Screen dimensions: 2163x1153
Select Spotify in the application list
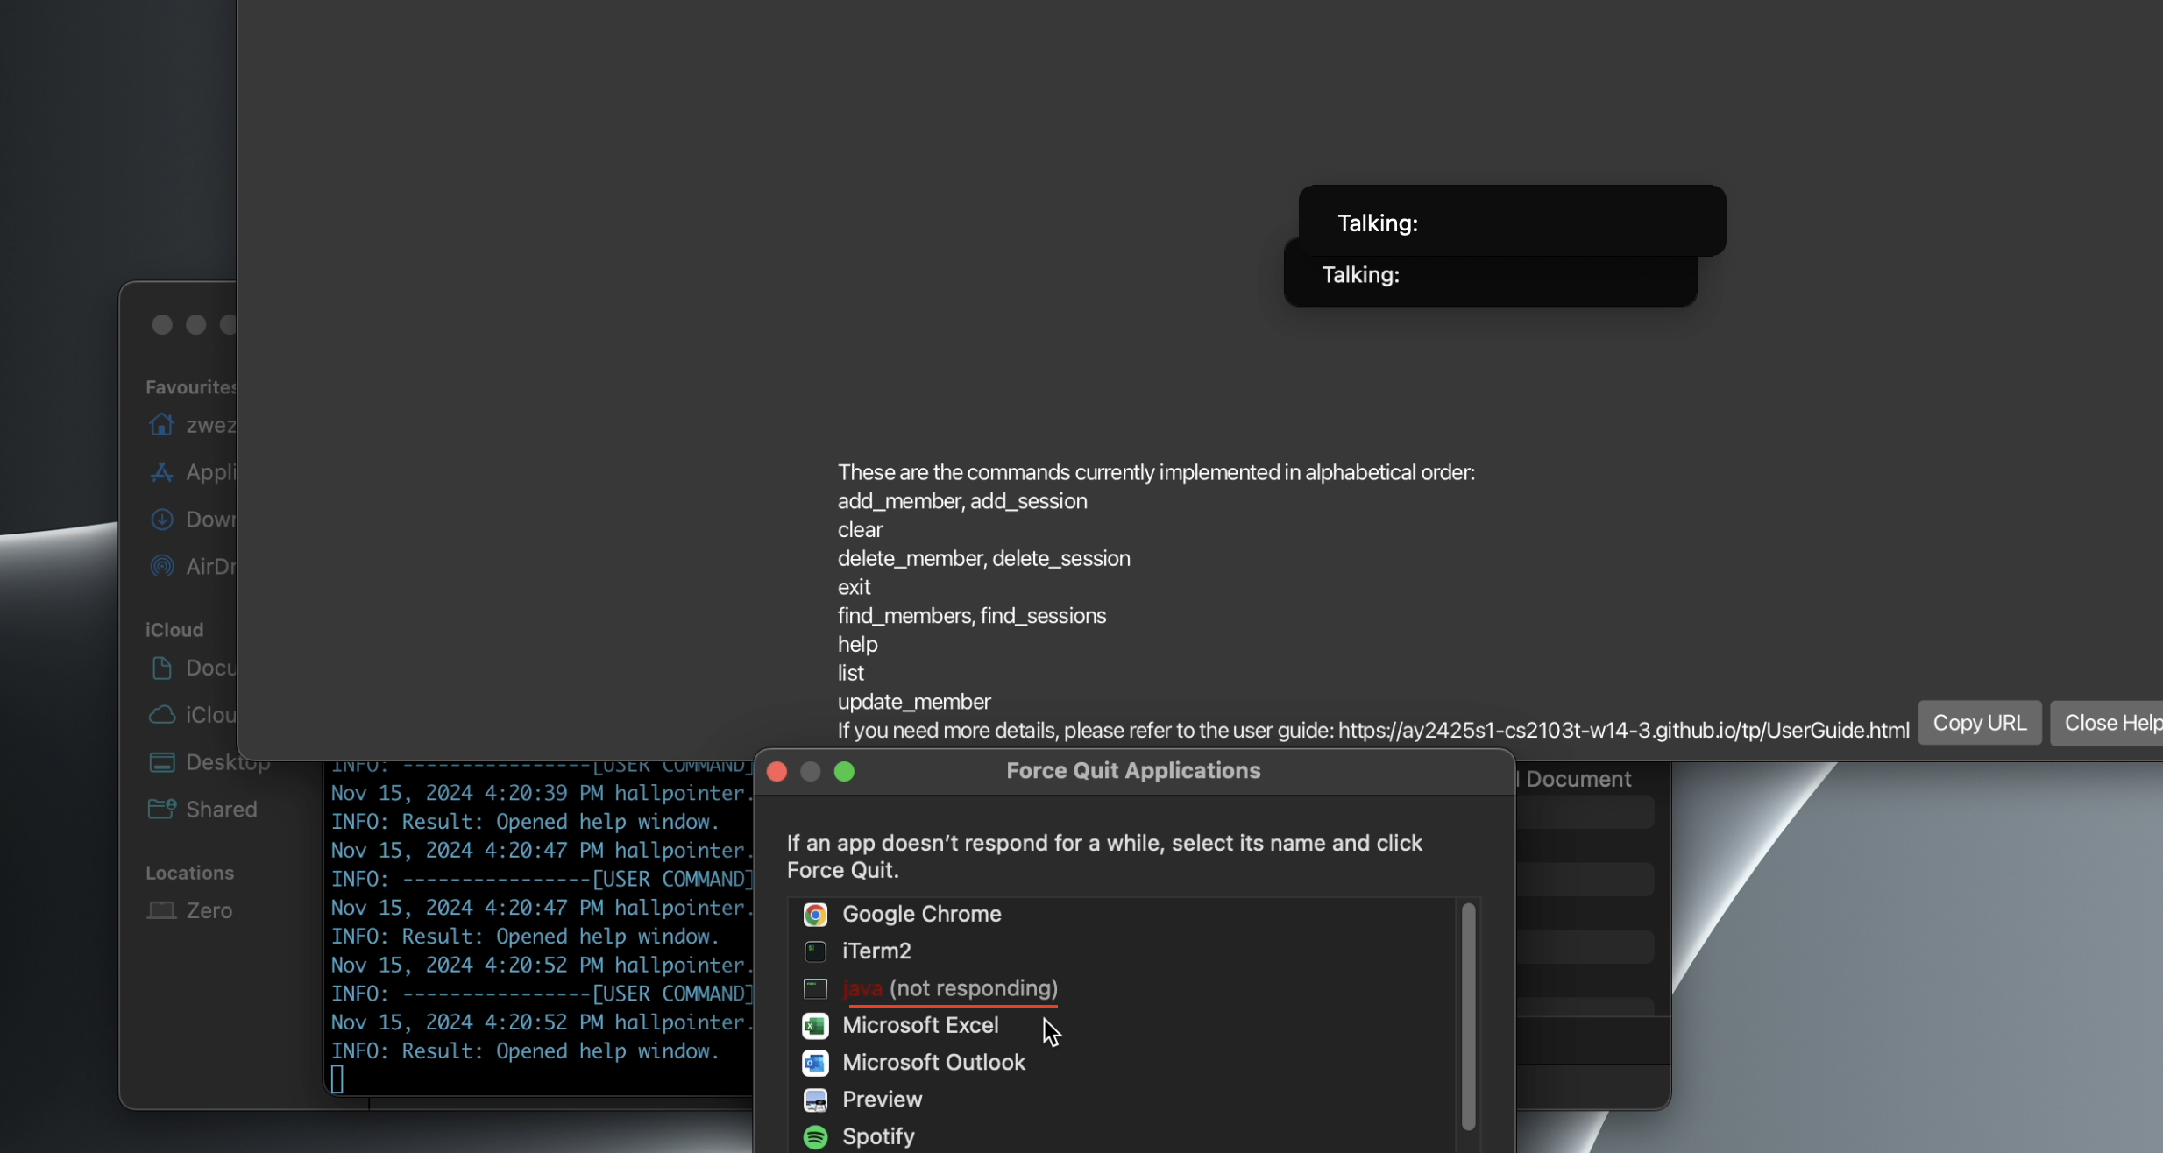pos(878,1136)
